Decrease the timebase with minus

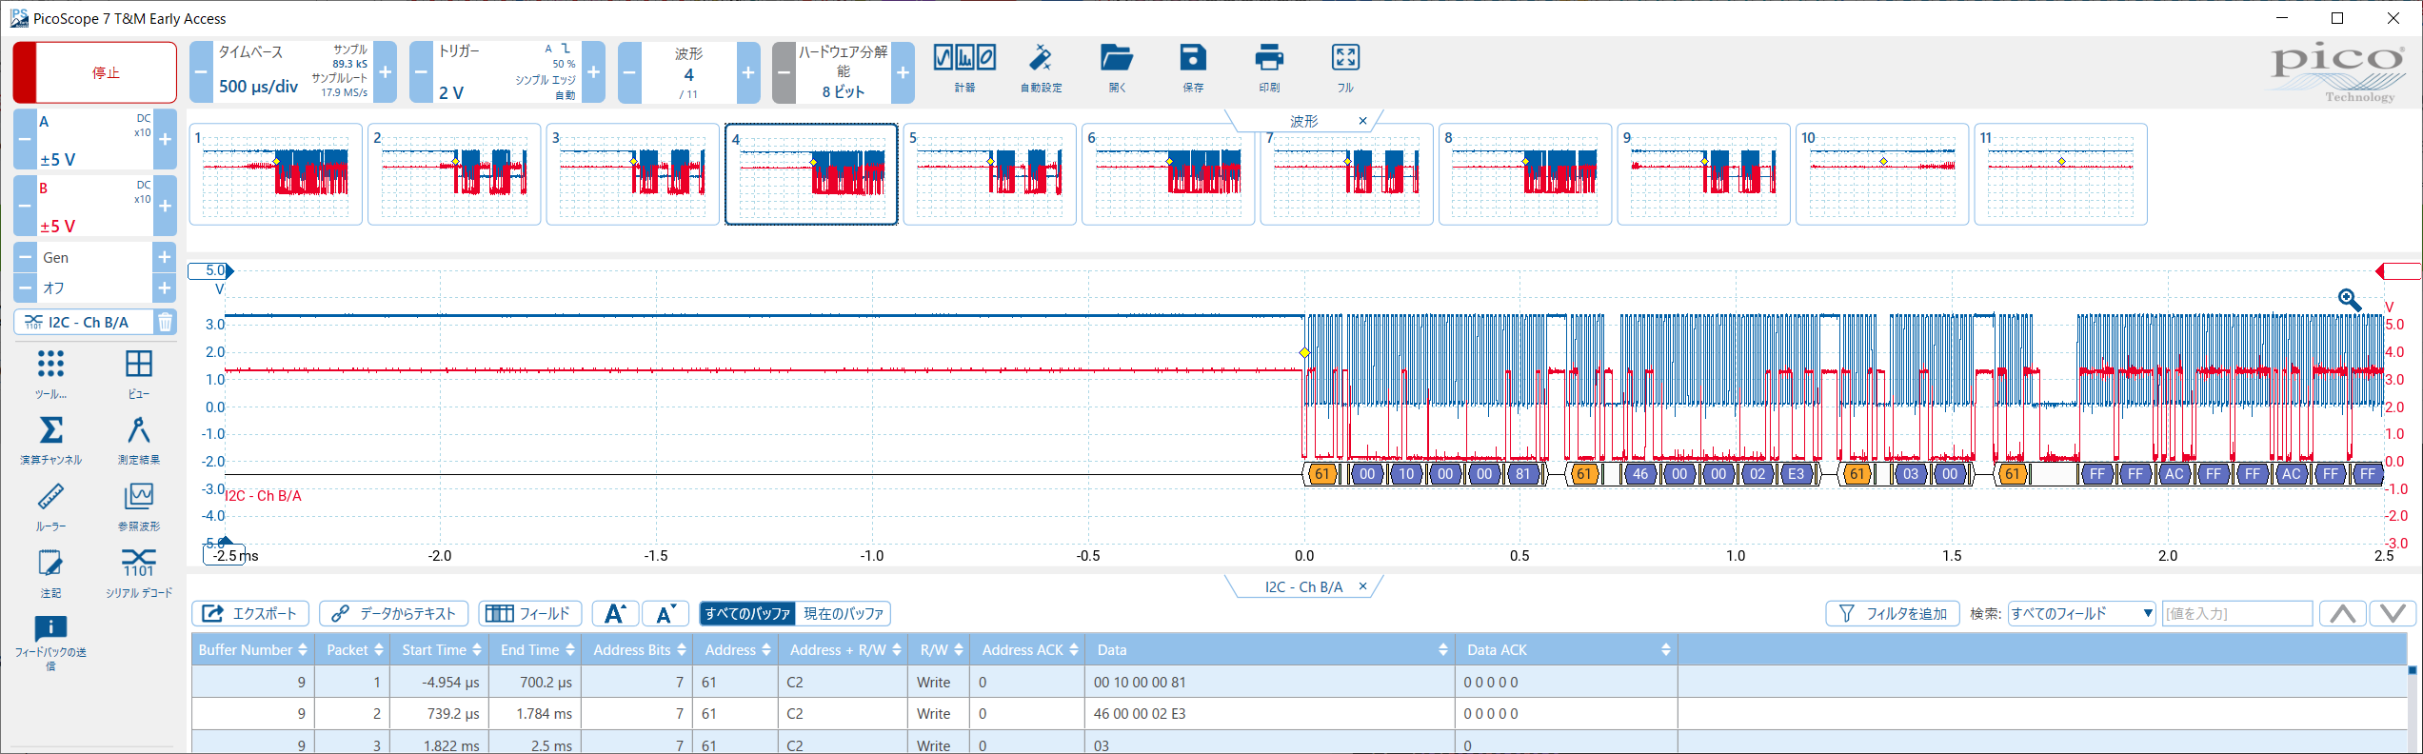(201, 72)
